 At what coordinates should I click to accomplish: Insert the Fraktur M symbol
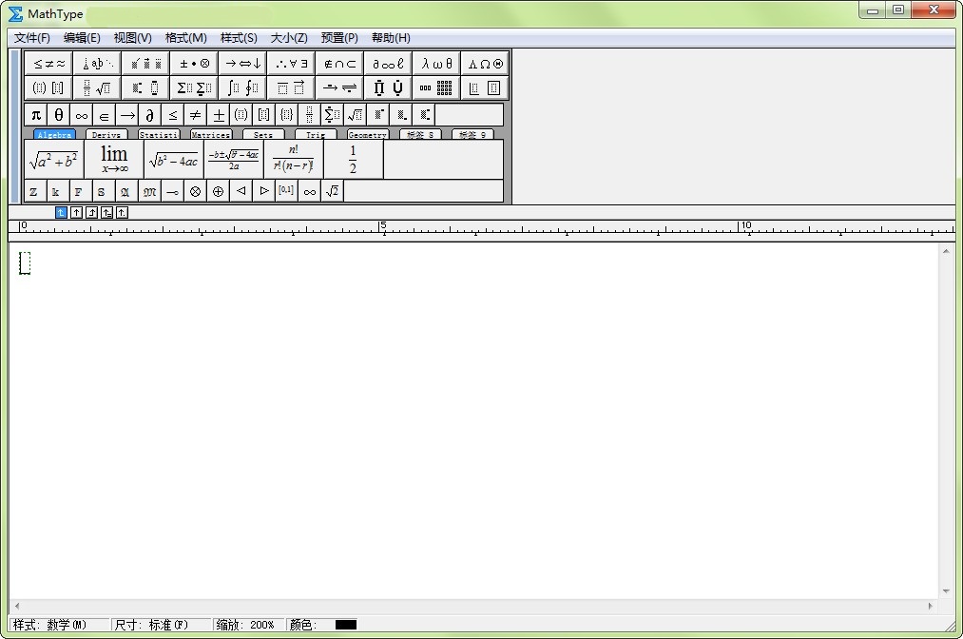(149, 192)
